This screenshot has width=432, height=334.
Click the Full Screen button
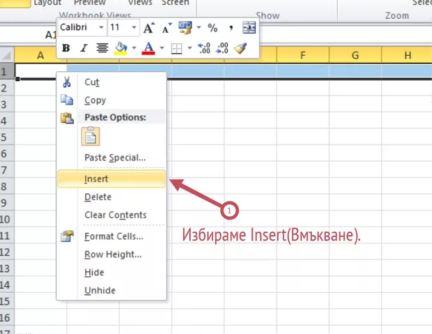(x=176, y=3)
